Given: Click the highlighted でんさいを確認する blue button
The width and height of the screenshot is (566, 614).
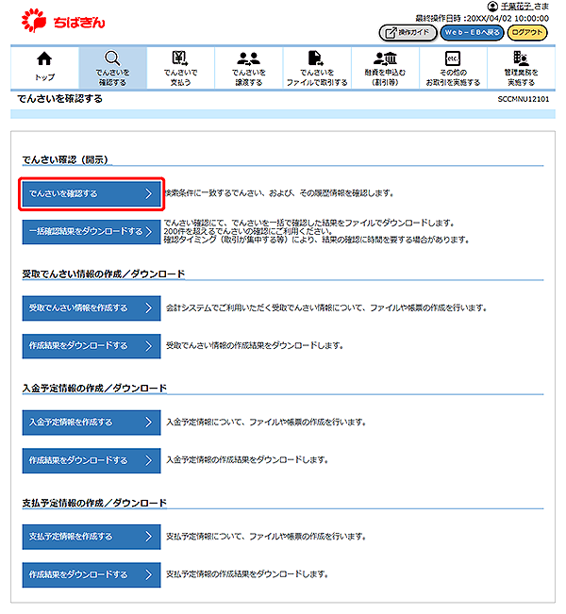Looking at the screenshot, I should (x=92, y=193).
